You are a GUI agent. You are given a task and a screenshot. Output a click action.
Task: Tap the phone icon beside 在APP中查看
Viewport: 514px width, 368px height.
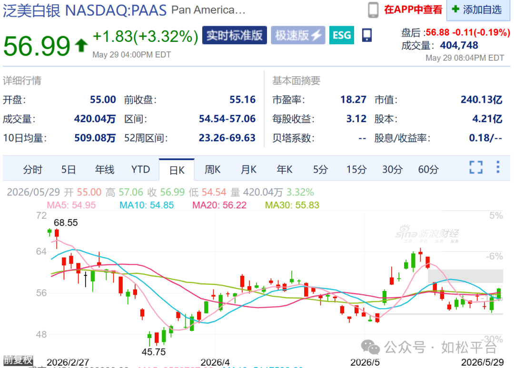coord(373,10)
